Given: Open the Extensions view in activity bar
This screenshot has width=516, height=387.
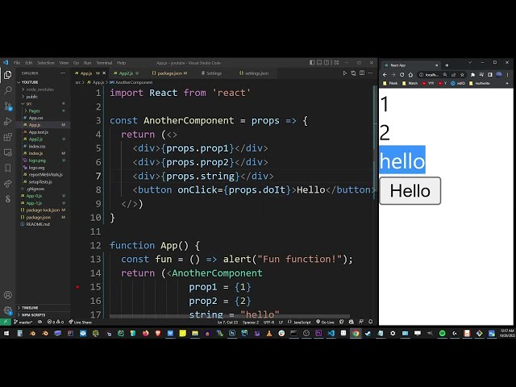Looking at the screenshot, I should tap(7, 137).
